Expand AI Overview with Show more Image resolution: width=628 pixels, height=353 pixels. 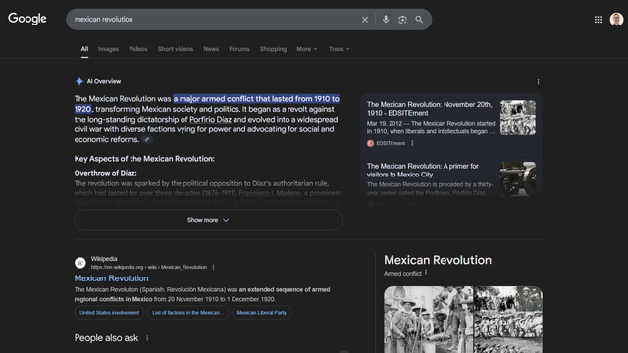pyautogui.click(x=209, y=220)
